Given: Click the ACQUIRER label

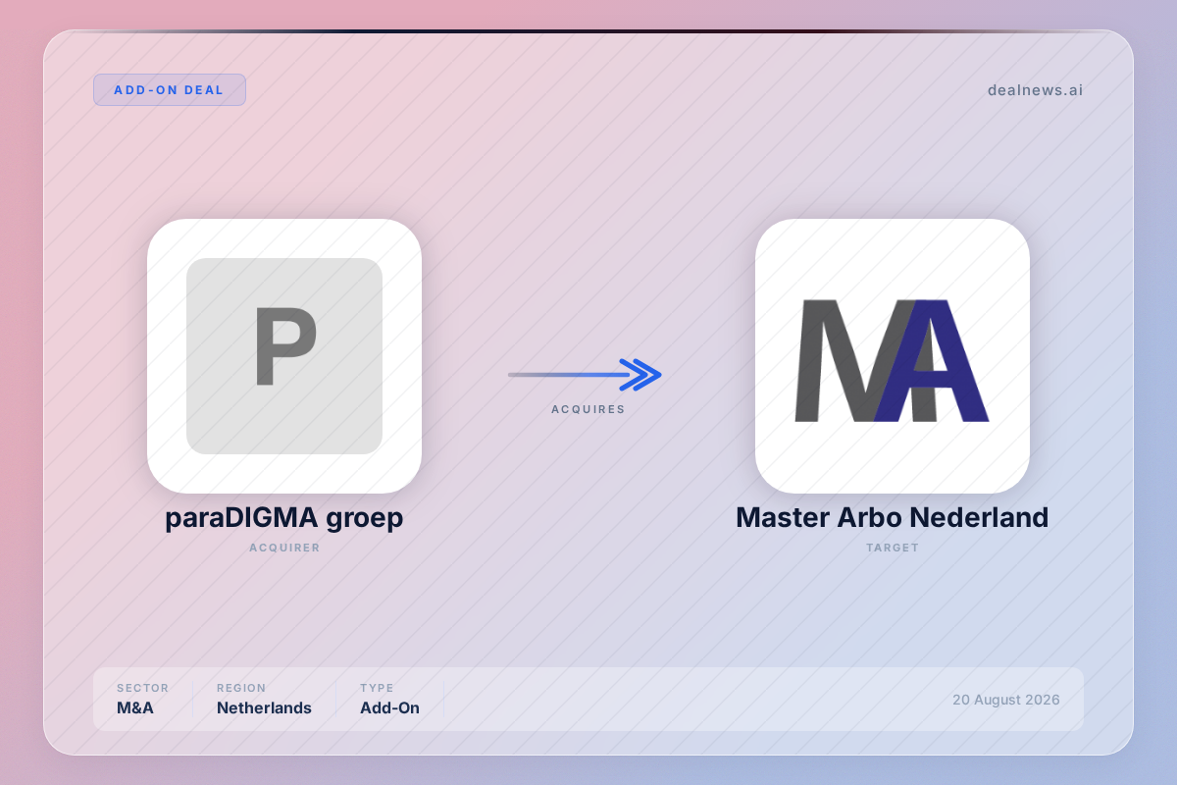Looking at the screenshot, I should coord(284,548).
